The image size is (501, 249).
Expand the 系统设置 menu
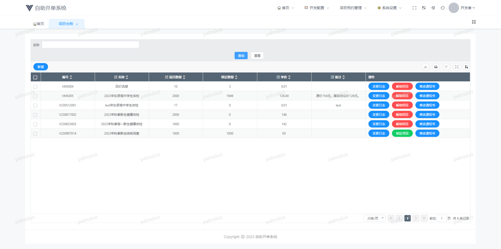[389, 8]
